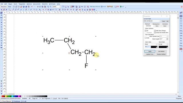Select Fluorine atom in left palette

tap(1, 29)
